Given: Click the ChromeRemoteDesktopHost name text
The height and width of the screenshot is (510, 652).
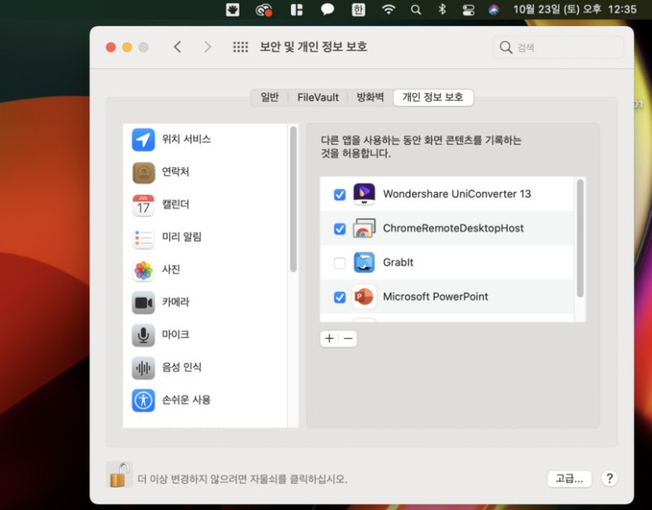Looking at the screenshot, I should click(x=453, y=228).
